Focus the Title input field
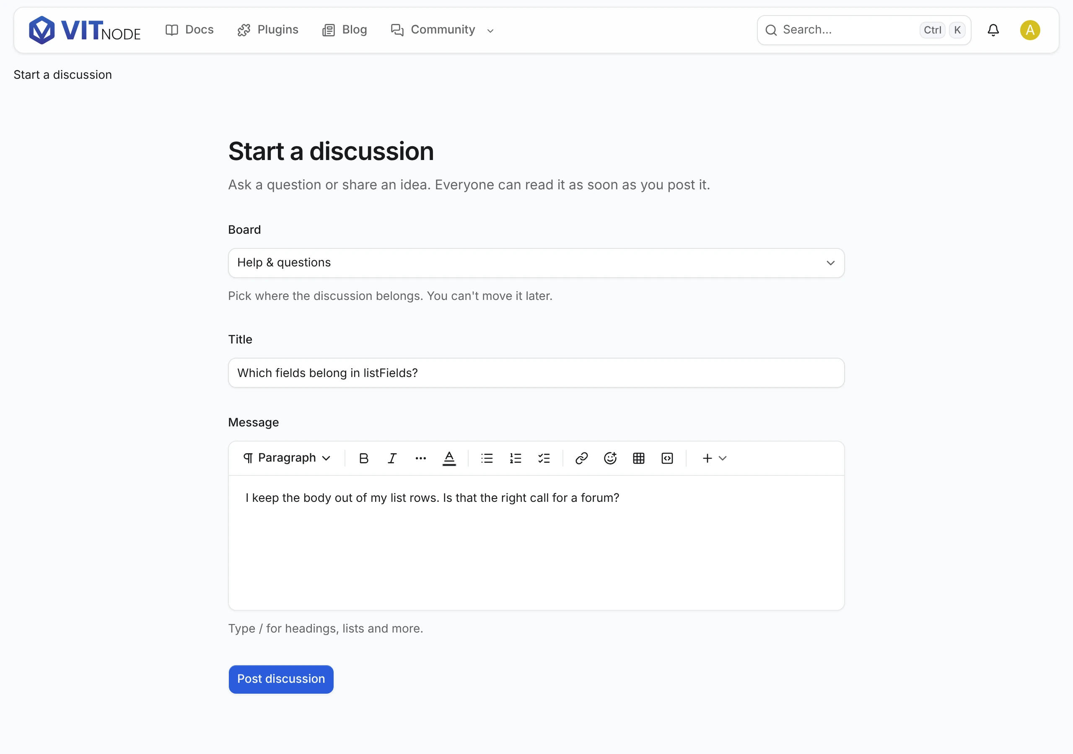This screenshot has width=1073, height=754. [536, 373]
